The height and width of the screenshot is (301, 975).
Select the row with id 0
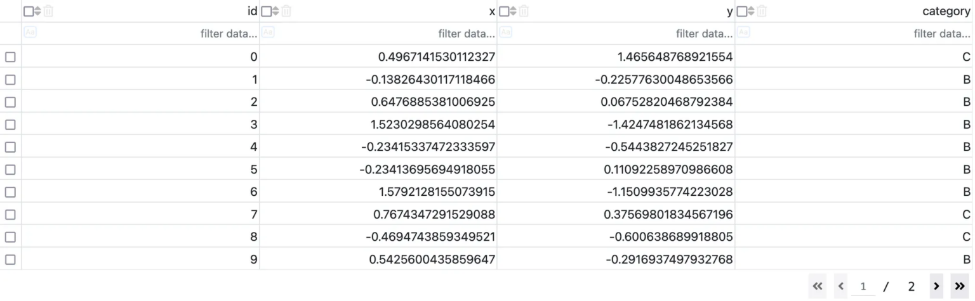(10, 57)
